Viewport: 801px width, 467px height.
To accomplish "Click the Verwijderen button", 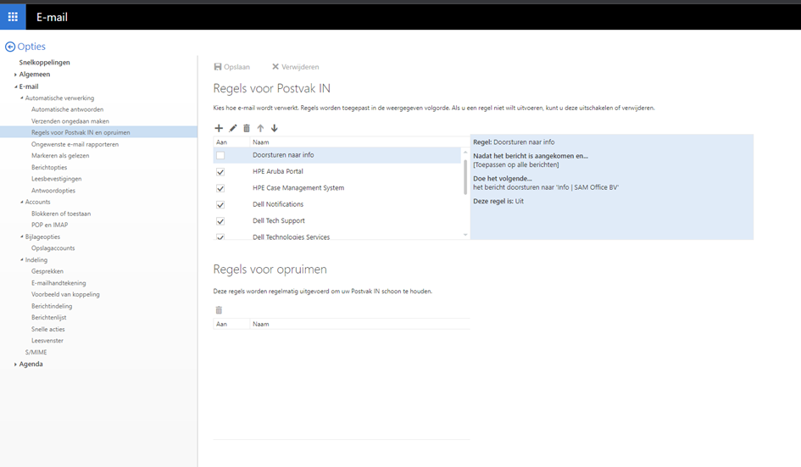I will (x=295, y=67).
